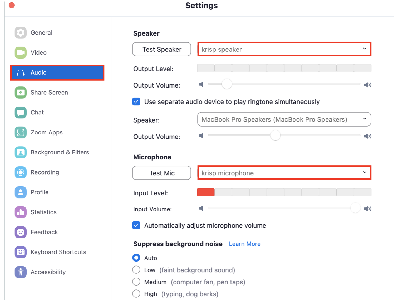Select the Chat settings icon

pos(21,113)
